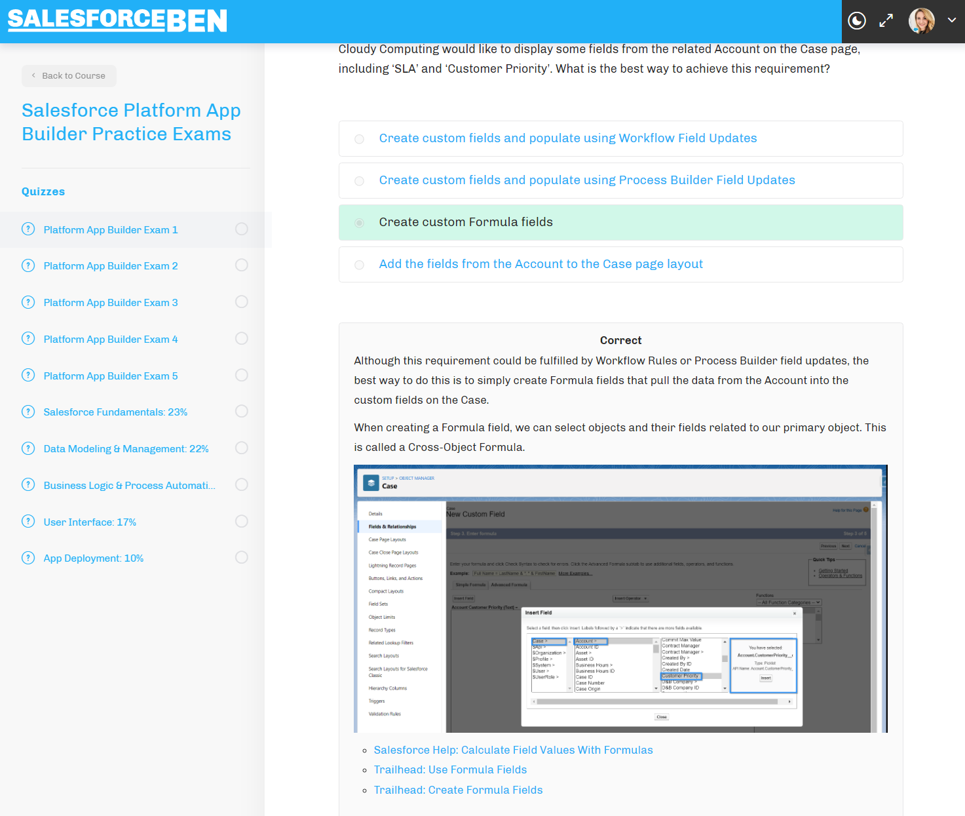Expand the profile dropdown chevron
The image size is (965, 816).
952,20
